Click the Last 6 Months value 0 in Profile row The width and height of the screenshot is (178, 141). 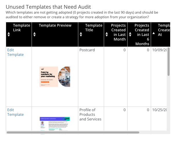pyautogui.click(x=148, y=110)
